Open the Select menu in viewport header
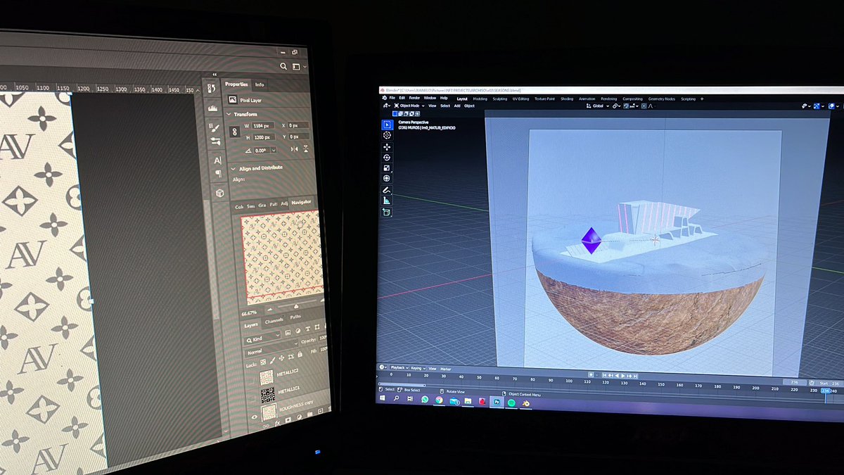The width and height of the screenshot is (844, 475). [x=445, y=106]
